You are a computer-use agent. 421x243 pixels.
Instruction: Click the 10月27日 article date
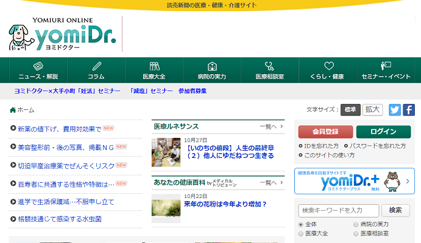[196, 140]
